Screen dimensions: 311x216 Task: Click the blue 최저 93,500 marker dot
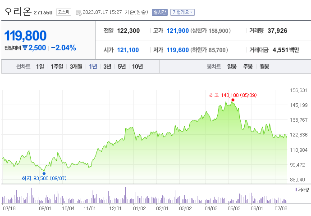pos(44,173)
